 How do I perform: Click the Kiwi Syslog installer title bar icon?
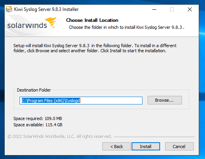tap(9, 9)
